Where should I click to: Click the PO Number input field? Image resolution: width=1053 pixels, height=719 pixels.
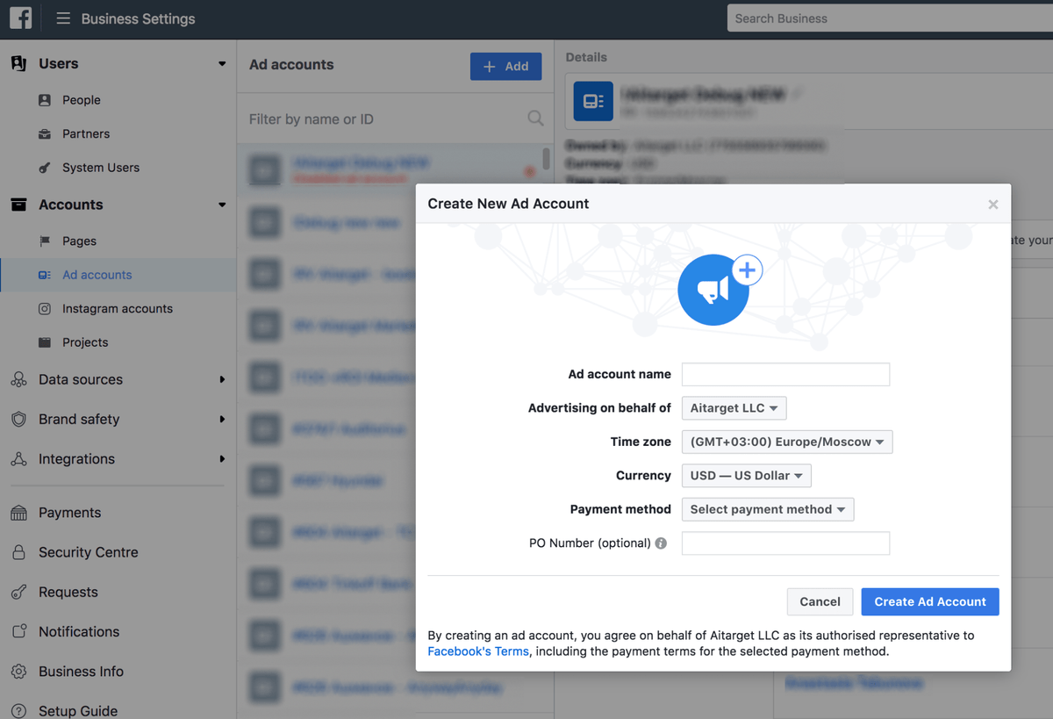click(x=785, y=543)
